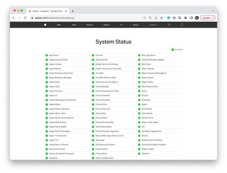Close the Apple Support System Status tab
Image resolution: width=227 pixels, height=173 pixels.
(66, 11)
